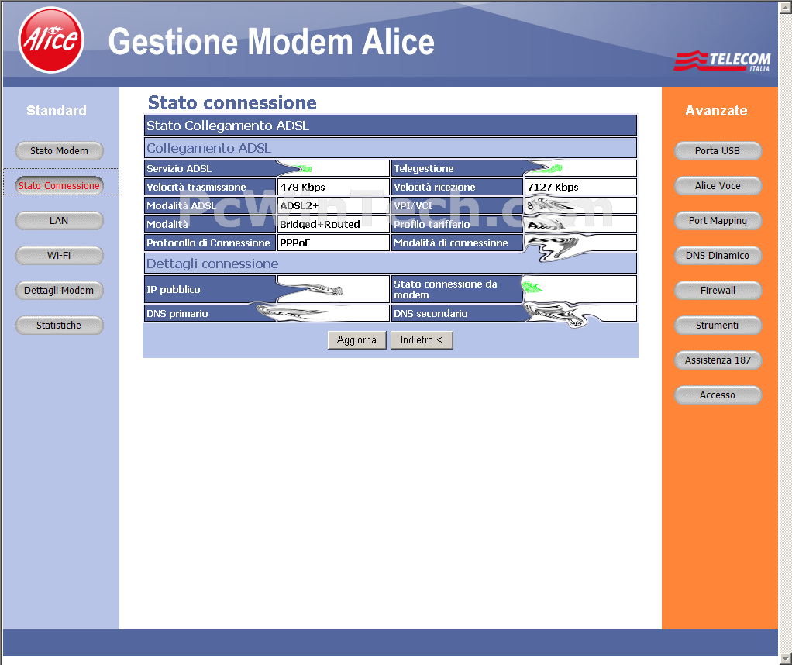The height and width of the screenshot is (665, 792).
Task: Click the Stato connessione page title
Action: pos(232,102)
